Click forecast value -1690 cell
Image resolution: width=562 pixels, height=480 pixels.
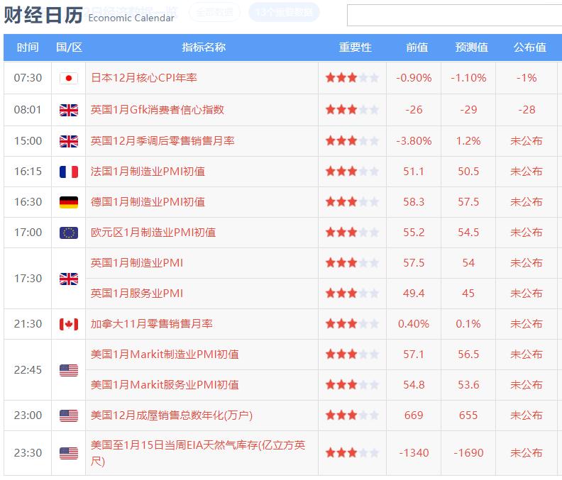tap(468, 453)
